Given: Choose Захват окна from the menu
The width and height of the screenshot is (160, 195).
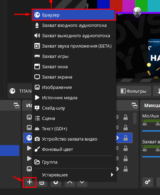Looking at the screenshot, I should click(74, 66).
